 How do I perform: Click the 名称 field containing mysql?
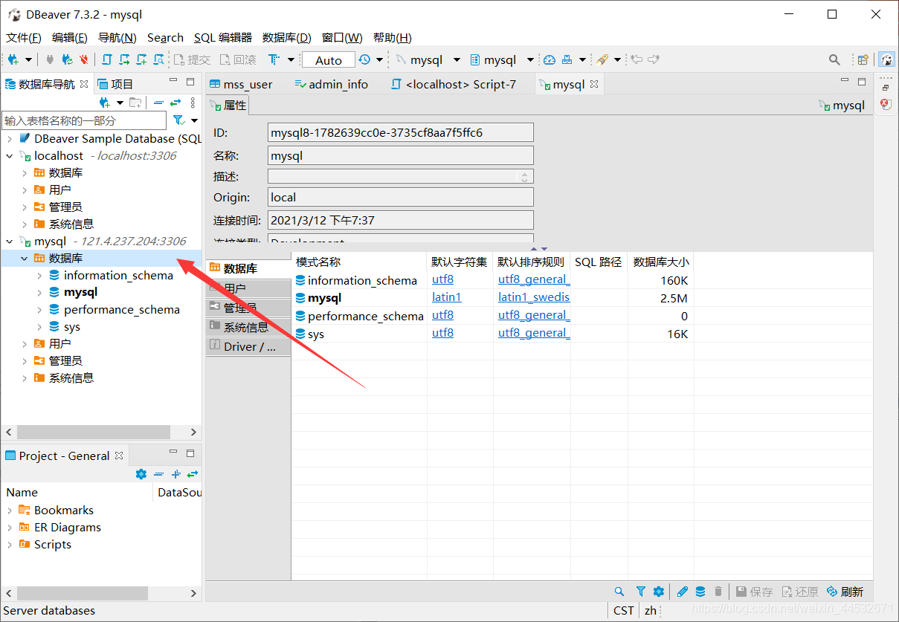tap(401, 155)
